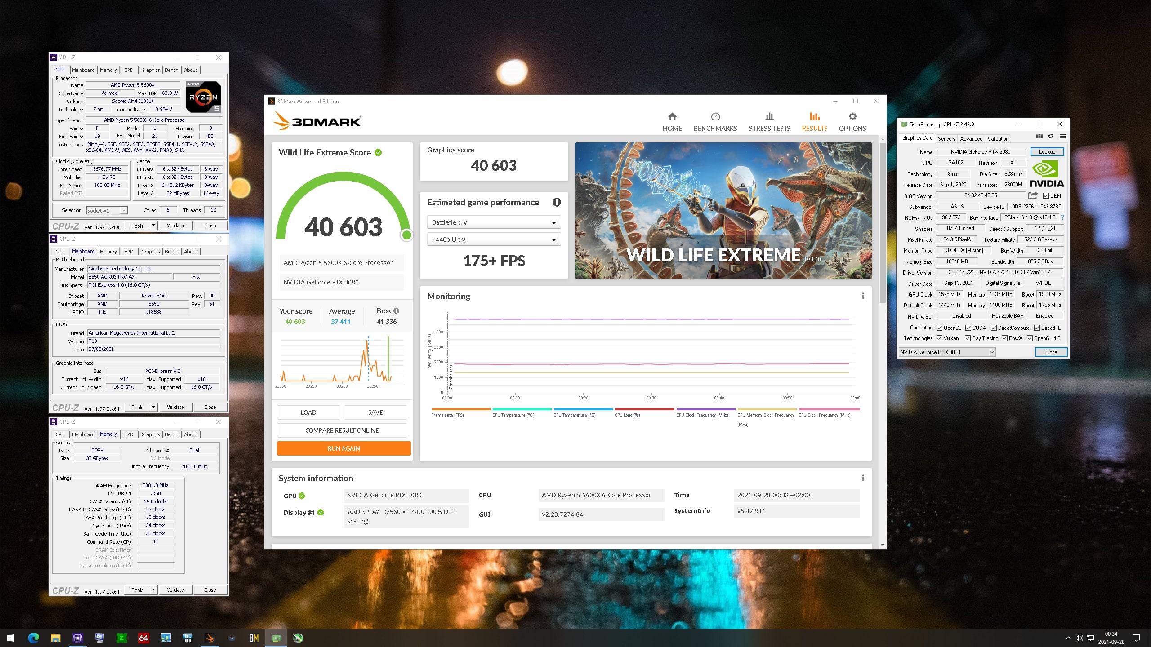1151x647 pixels.
Task: Open the GPU selector dropdown in GPU-Z
Action: (x=947, y=352)
